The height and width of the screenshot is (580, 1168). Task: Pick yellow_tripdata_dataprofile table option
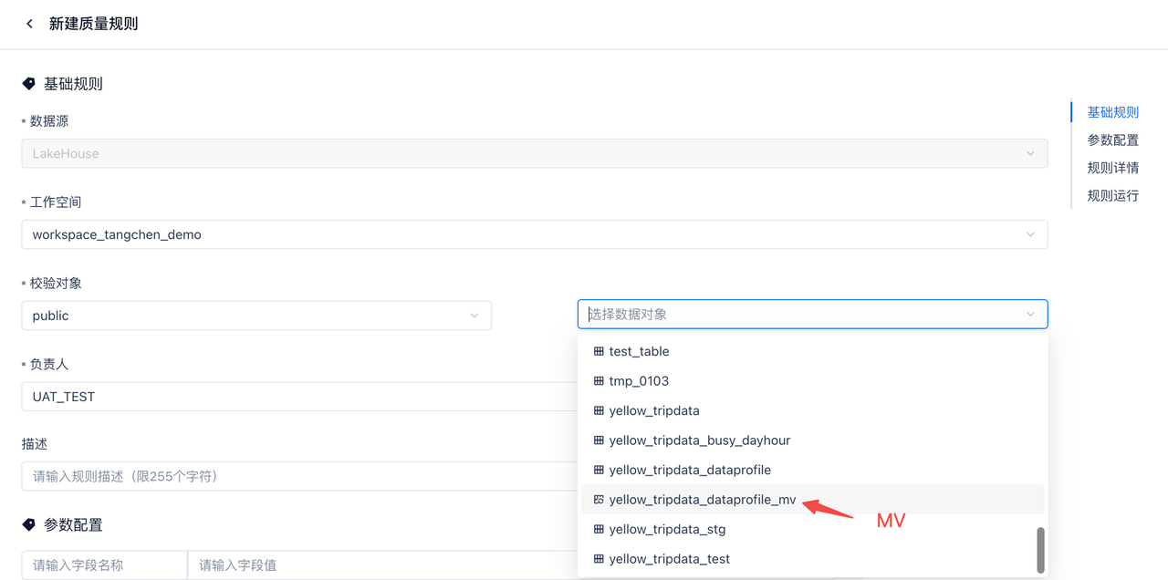[x=690, y=470]
